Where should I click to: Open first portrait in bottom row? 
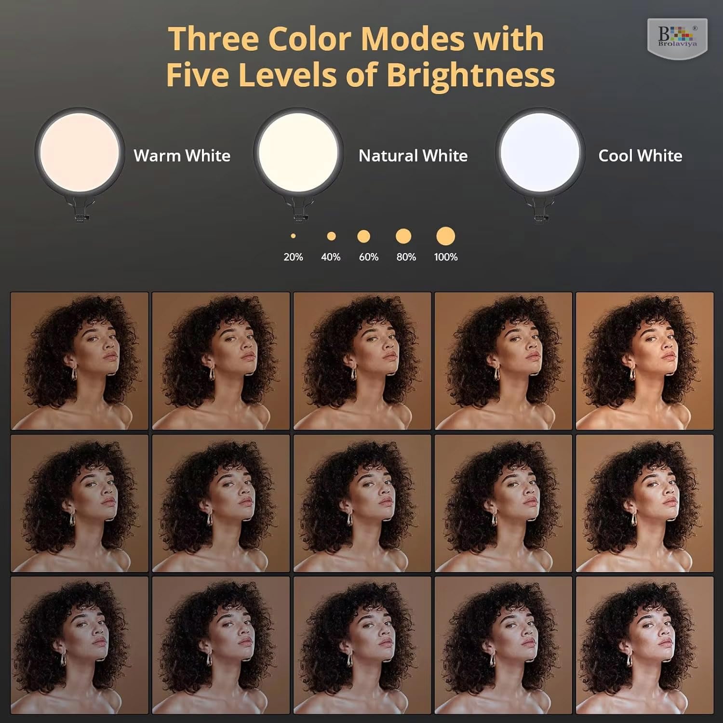tap(80, 645)
